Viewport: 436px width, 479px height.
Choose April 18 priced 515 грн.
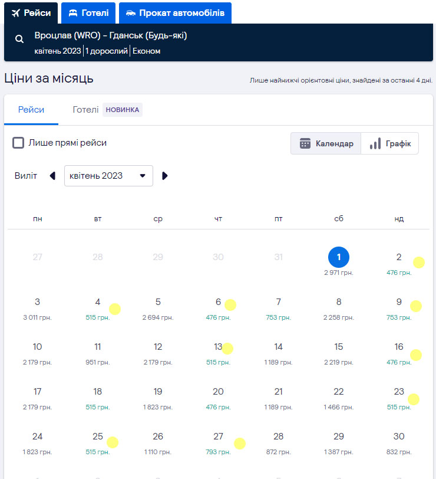coord(98,398)
